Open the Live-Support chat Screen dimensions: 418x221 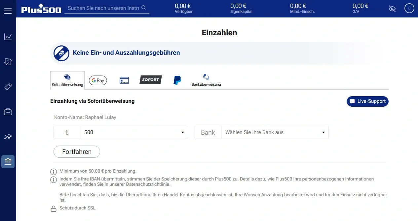(x=367, y=101)
